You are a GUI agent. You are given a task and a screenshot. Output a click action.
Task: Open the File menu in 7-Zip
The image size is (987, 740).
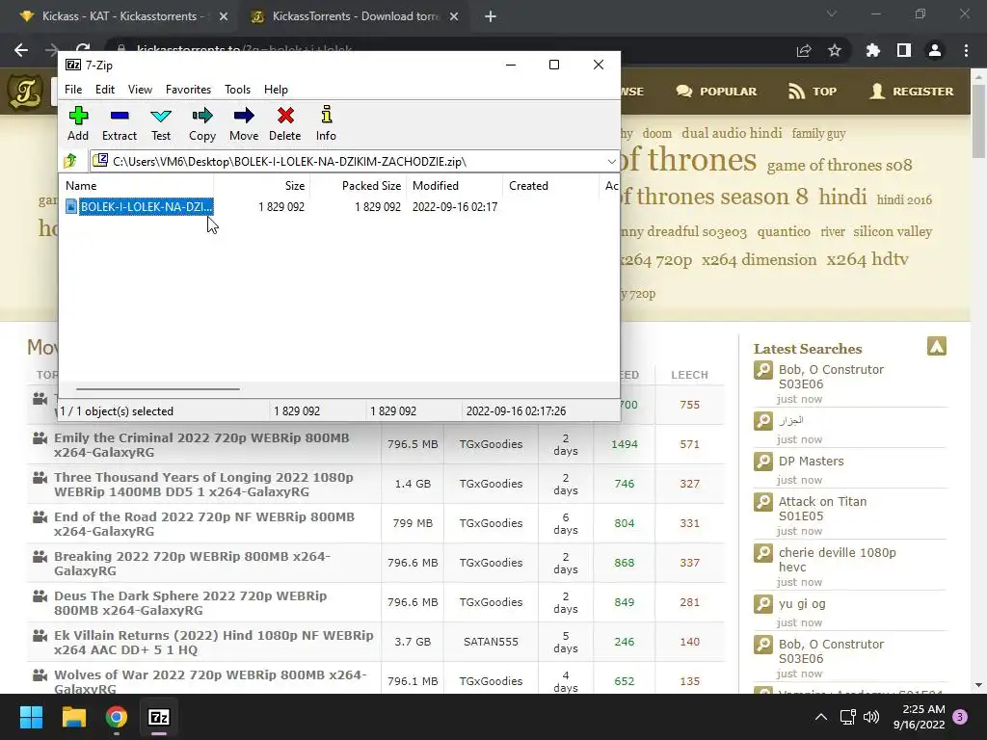[73, 90]
